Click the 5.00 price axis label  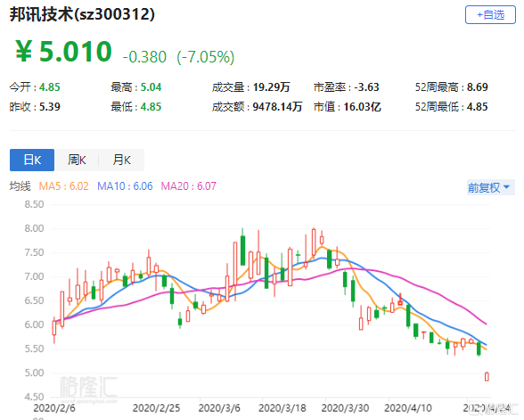click(x=34, y=373)
